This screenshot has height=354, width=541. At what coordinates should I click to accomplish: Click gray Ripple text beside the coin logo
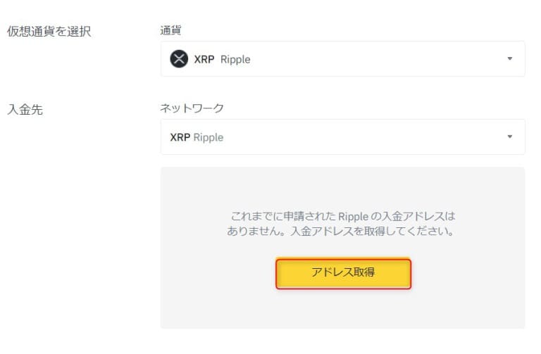pyautogui.click(x=235, y=60)
